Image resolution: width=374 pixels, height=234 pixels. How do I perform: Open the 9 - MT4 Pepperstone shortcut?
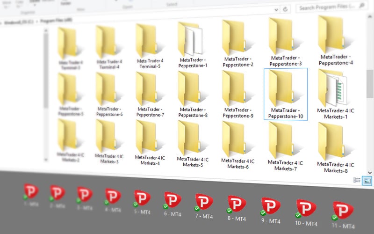click(271, 211)
